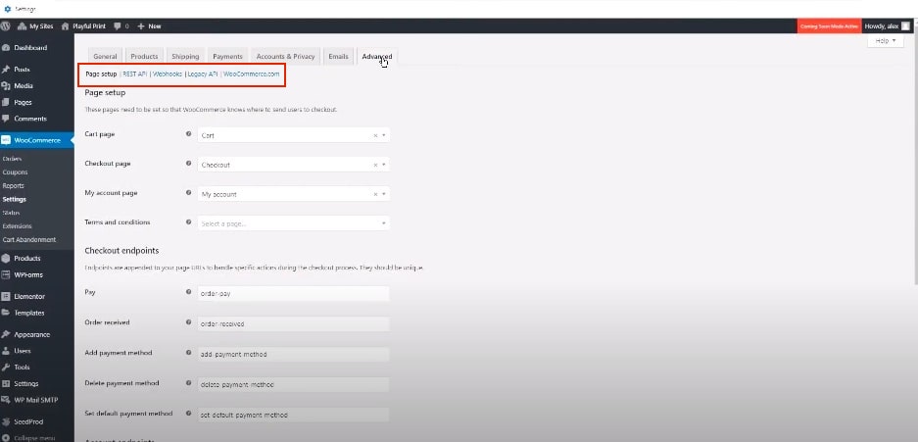Open the Accounts & Privacy tab
The image size is (918, 442).
285,57
